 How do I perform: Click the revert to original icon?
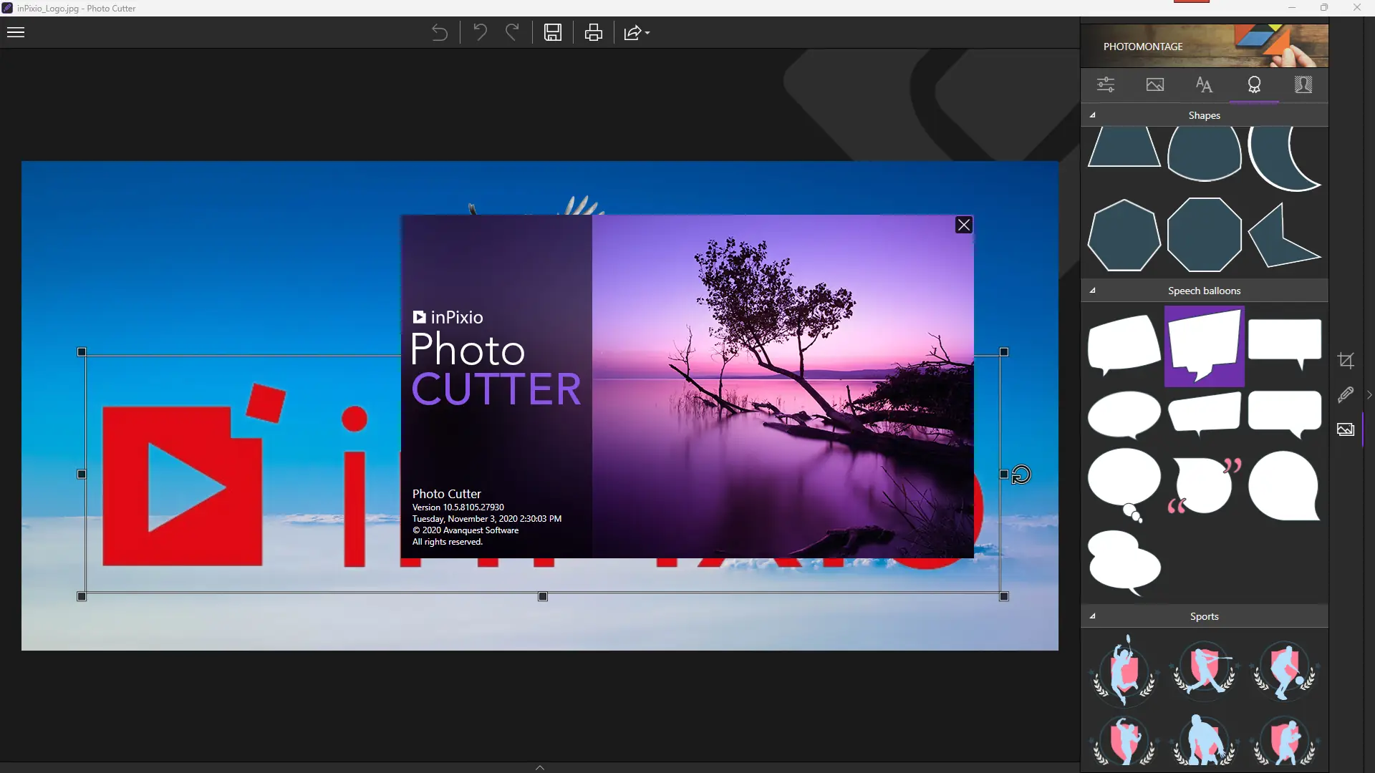(440, 33)
